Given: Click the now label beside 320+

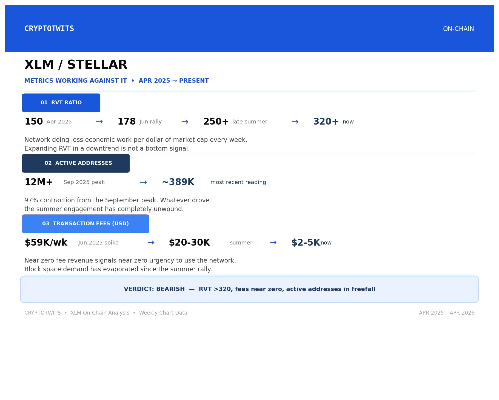Looking at the screenshot, I should tap(348, 122).
